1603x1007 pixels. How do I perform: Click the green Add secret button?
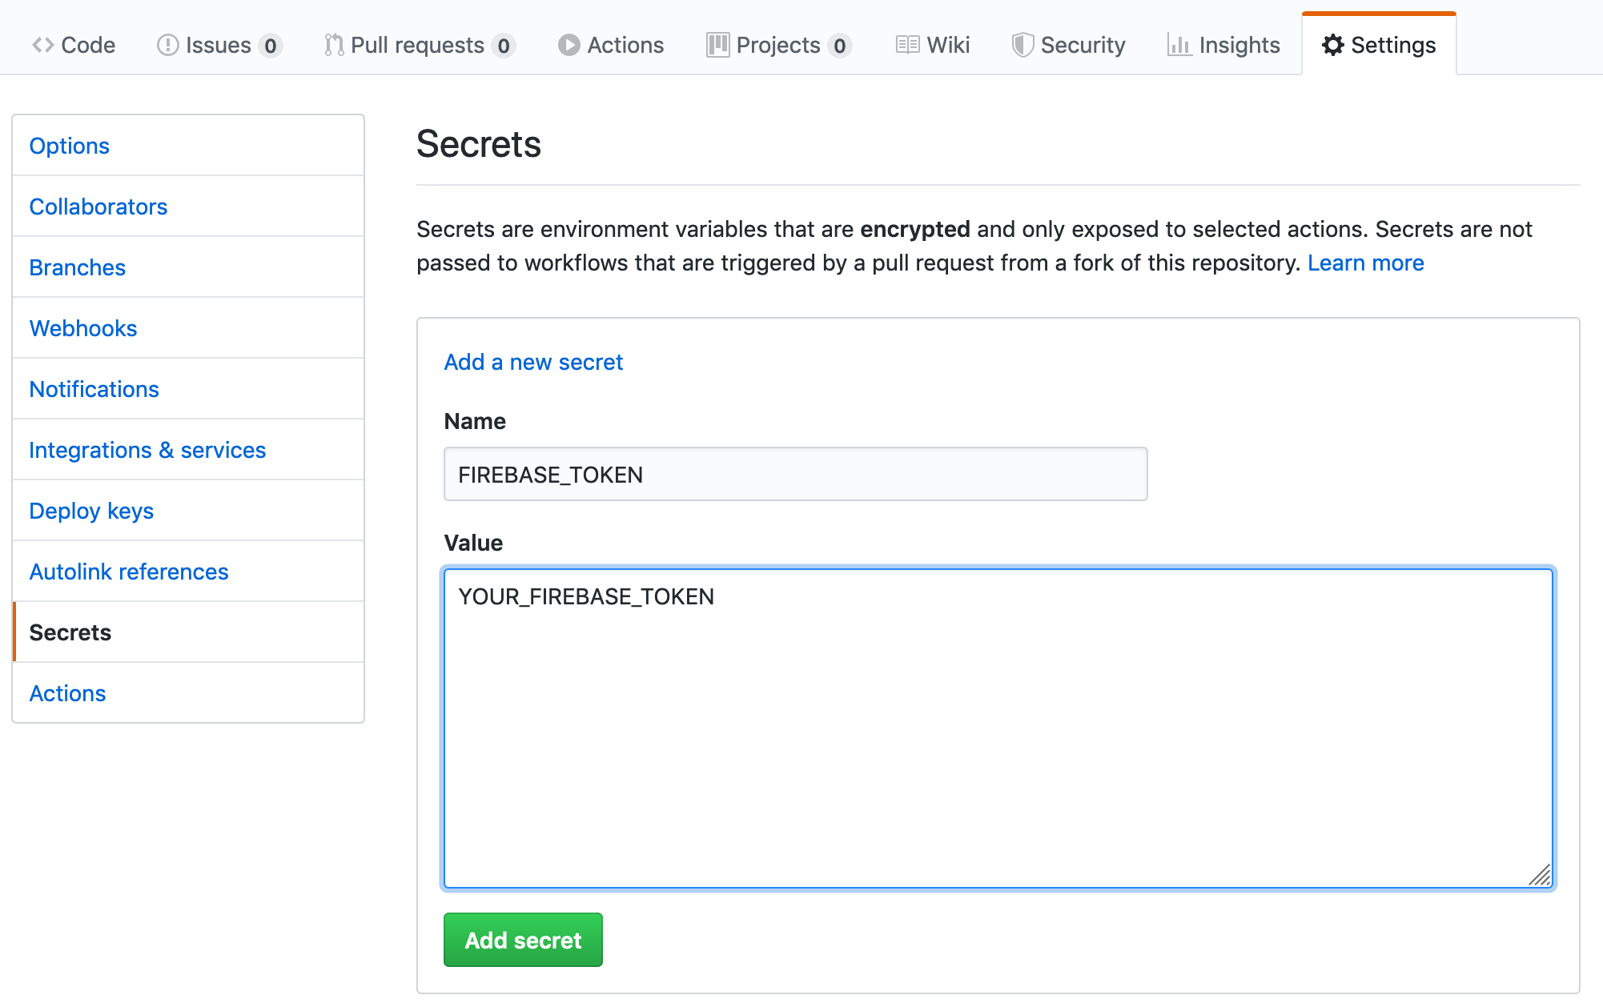pyautogui.click(x=522, y=940)
